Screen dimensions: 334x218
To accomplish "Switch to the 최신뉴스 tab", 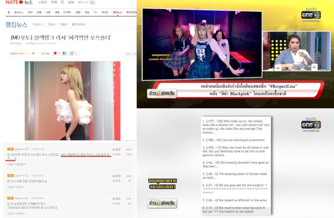I will point(19,13).
